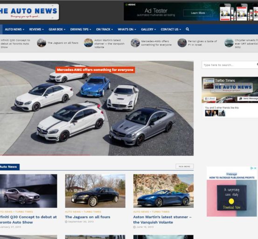Open ticker item about Aston Martin's Vanquish Volante
Image resolution: width=258 pixels, height=239 pixels.
click(109, 44)
